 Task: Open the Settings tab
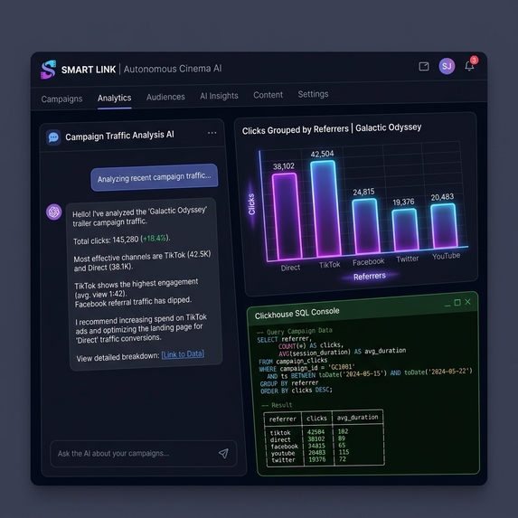313,94
